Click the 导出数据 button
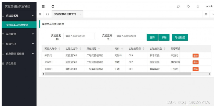Viewport: 214px width, 106px height. [x=180, y=37]
